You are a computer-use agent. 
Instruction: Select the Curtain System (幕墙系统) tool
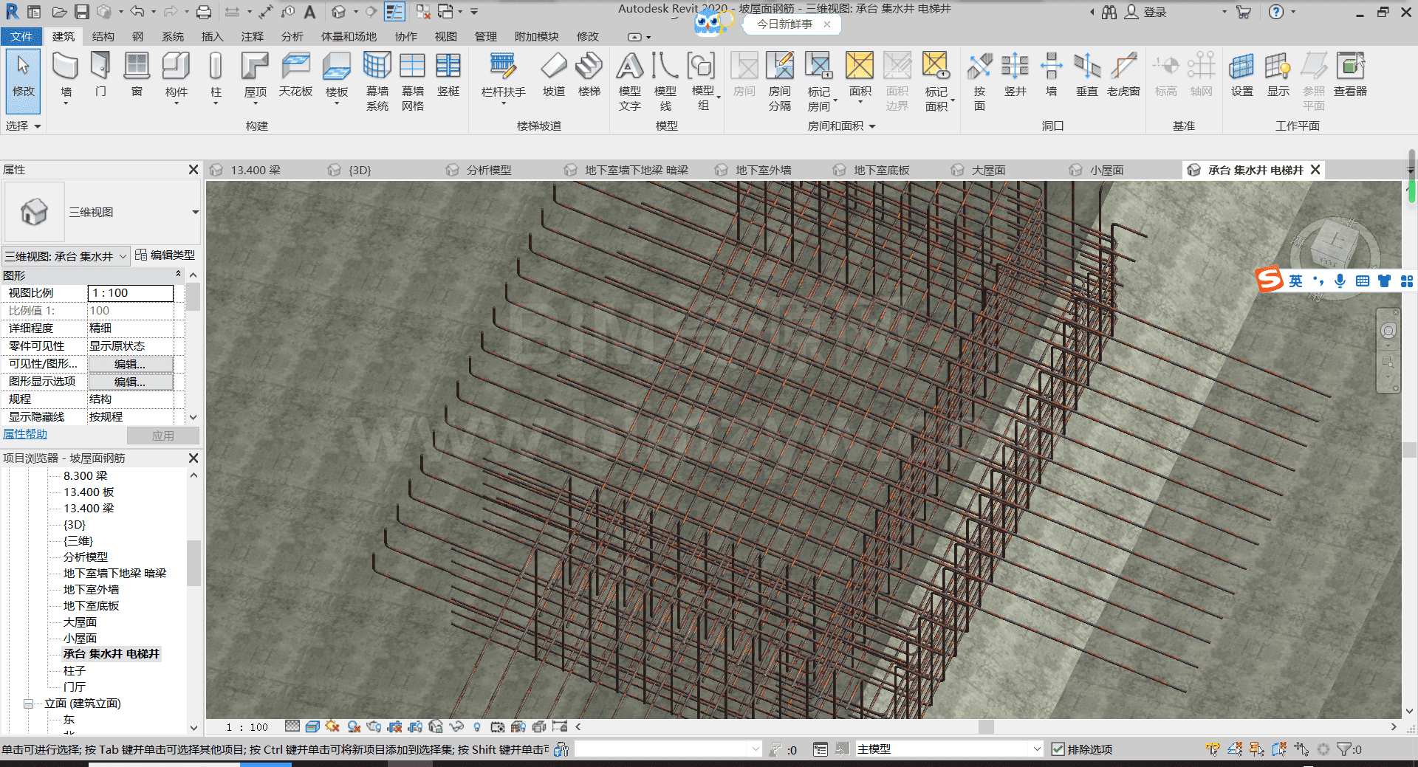tap(377, 80)
